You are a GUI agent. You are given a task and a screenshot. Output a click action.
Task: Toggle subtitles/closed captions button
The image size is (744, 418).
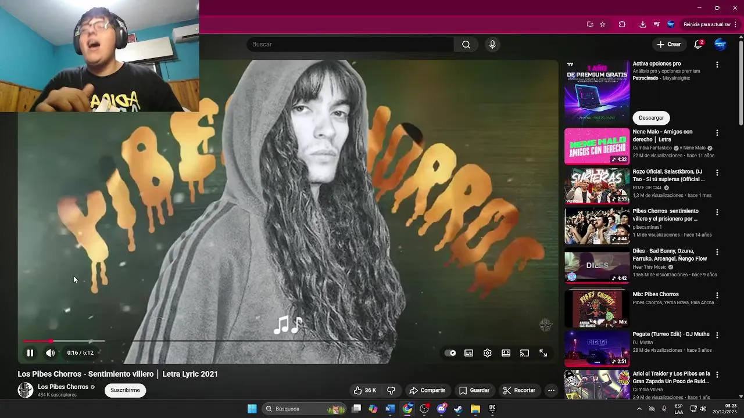(x=469, y=353)
